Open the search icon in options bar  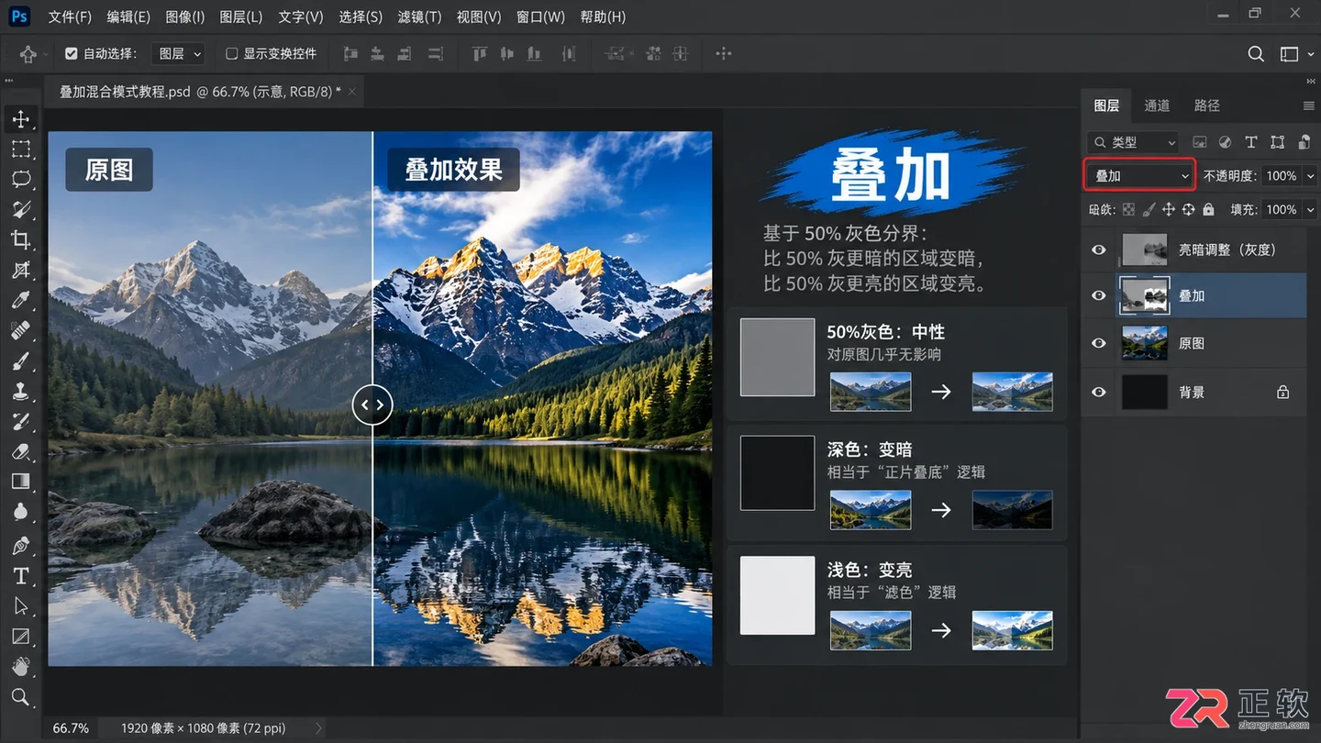pos(1256,54)
